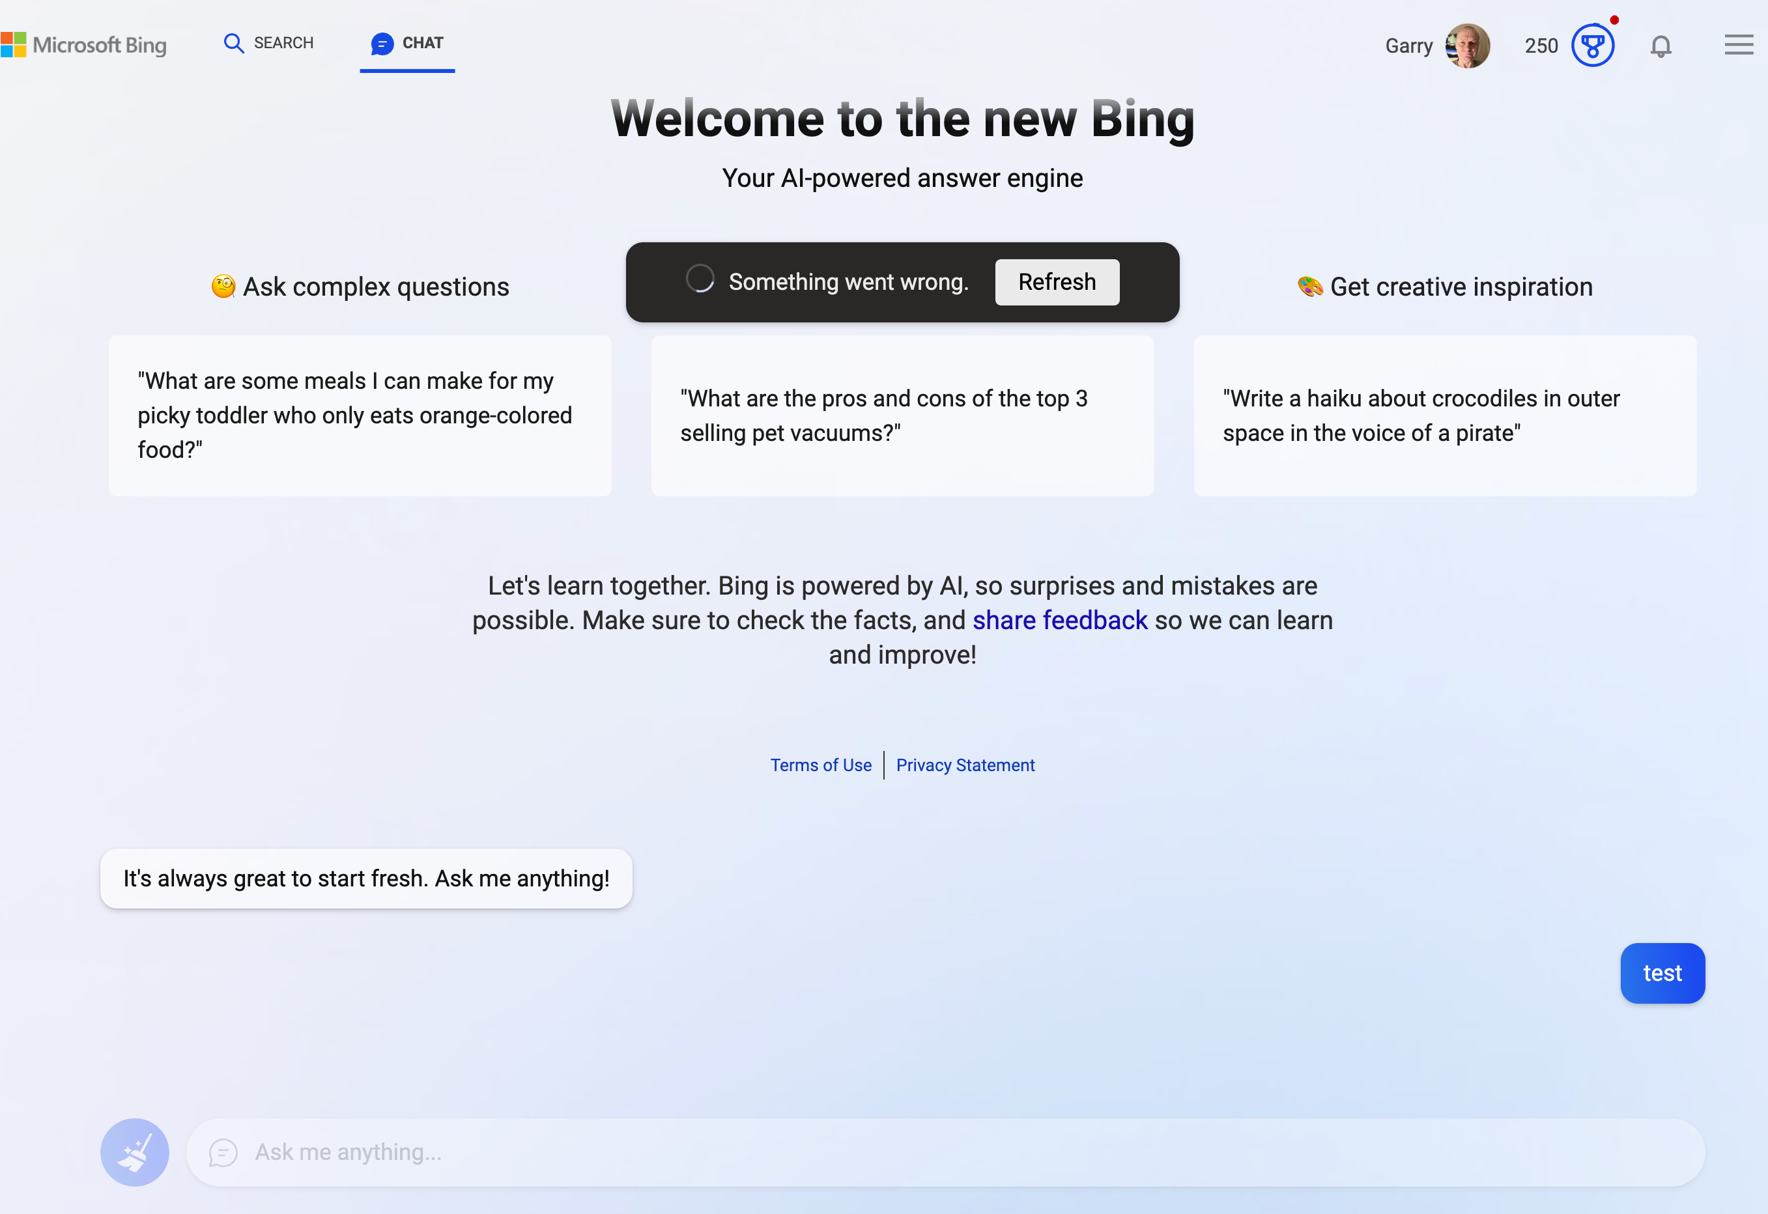The width and height of the screenshot is (1768, 1214).
Task: Select the pet vacuums suggestion card
Action: pos(902,416)
